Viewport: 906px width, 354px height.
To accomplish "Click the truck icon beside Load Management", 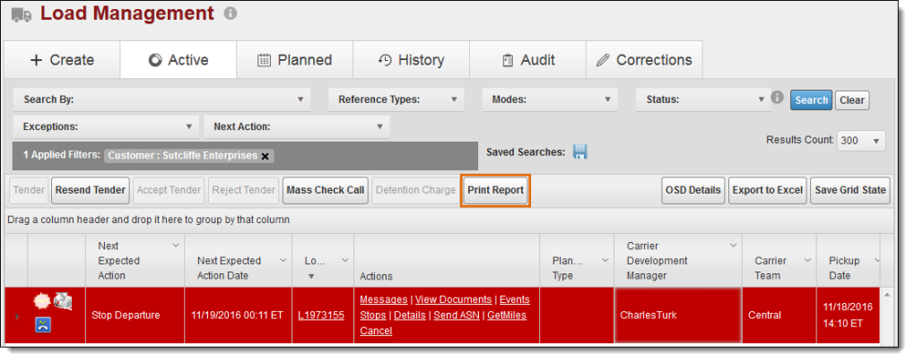I will click(x=22, y=14).
